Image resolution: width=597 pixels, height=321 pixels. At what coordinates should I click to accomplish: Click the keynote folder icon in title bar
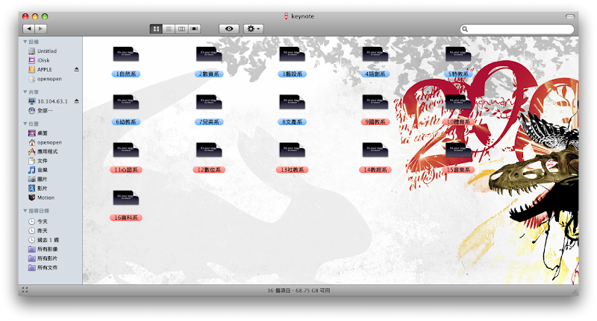[286, 16]
